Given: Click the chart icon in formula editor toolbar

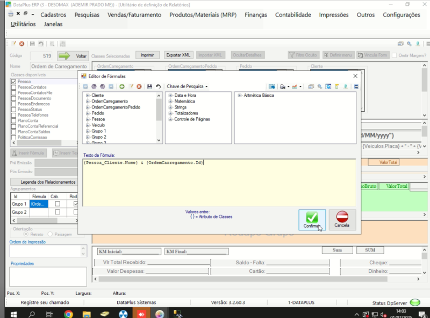Looking at the screenshot, I should [295, 86].
